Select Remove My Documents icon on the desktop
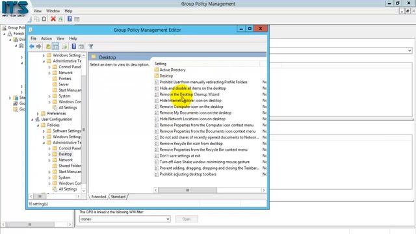This screenshot has height=234, width=416. pos(196,112)
